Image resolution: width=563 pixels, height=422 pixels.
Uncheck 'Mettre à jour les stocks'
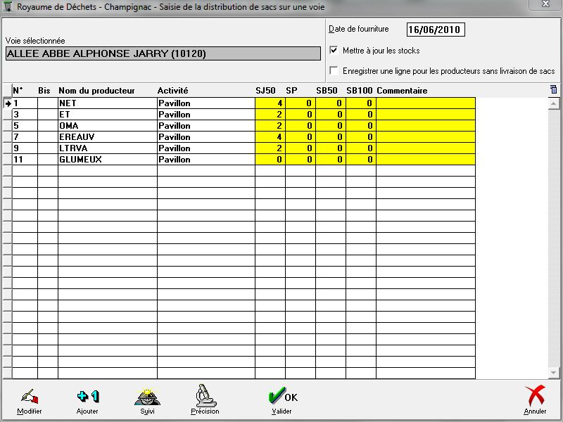coord(334,51)
